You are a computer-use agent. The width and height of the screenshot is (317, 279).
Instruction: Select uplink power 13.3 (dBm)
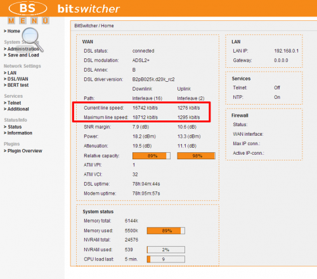coord(189,136)
